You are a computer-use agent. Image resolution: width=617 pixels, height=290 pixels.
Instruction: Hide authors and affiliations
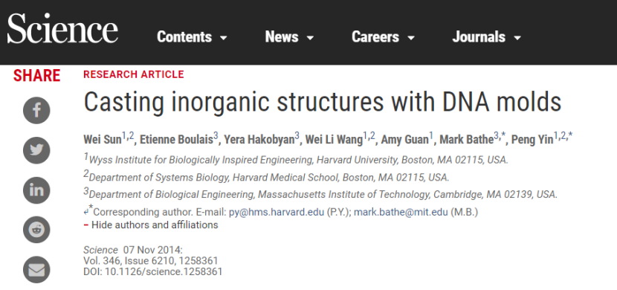click(151, 225)
